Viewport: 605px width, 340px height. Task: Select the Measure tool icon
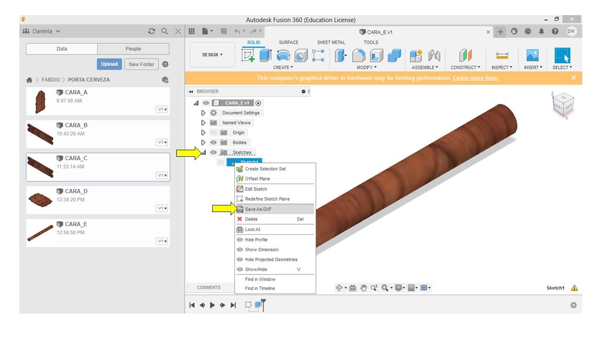[x=502, y=56]
